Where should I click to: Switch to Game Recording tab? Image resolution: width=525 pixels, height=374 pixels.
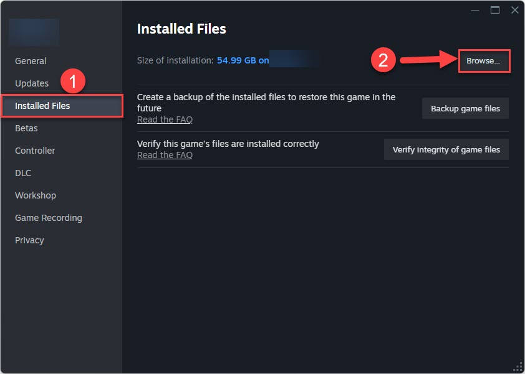49,218
